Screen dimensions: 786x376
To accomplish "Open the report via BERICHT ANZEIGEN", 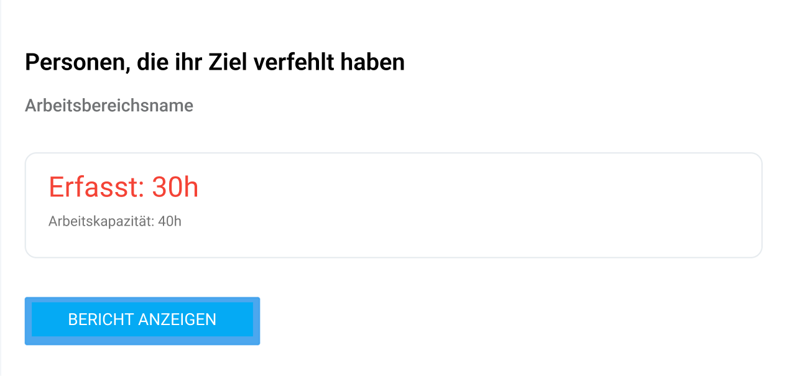I will point(142,320).
